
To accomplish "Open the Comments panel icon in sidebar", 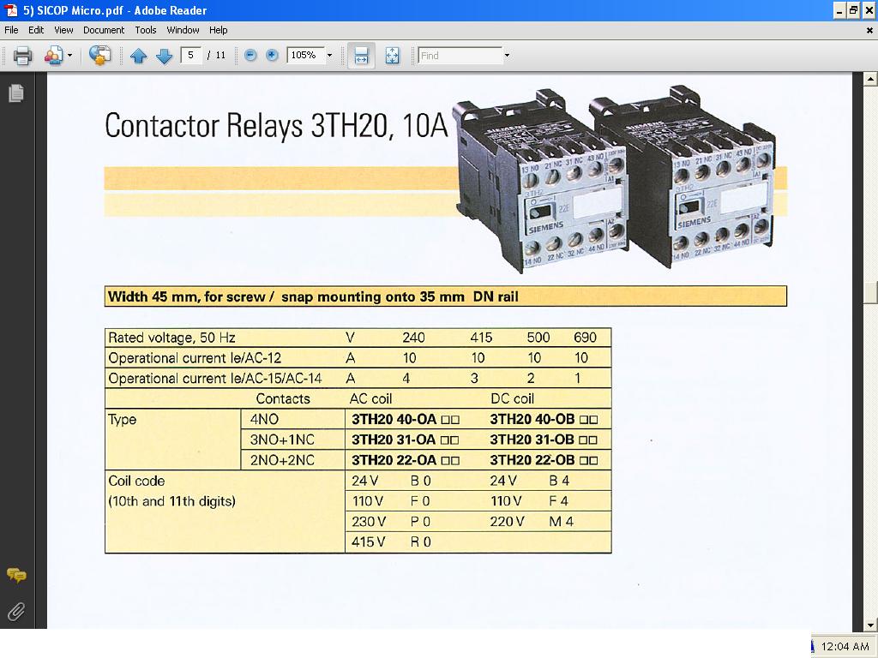I will point(16,575).
